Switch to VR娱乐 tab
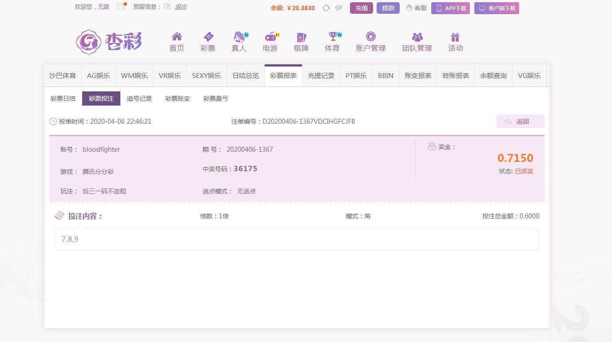Viewport: 612px width, 342px height. [x=170, y=76]
